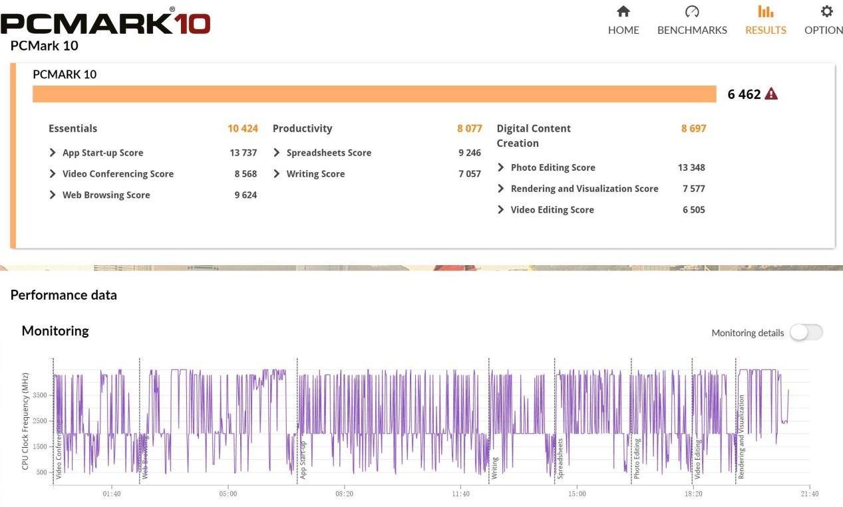Expand the Spreadsheets Score details
843x507 pixels.
click(x=277, y=153)
